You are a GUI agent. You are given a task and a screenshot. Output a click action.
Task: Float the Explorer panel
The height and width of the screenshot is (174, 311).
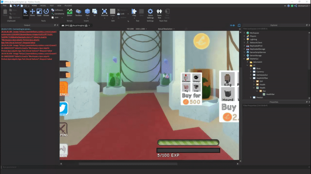pyautogui.click(x=307, y=25)
